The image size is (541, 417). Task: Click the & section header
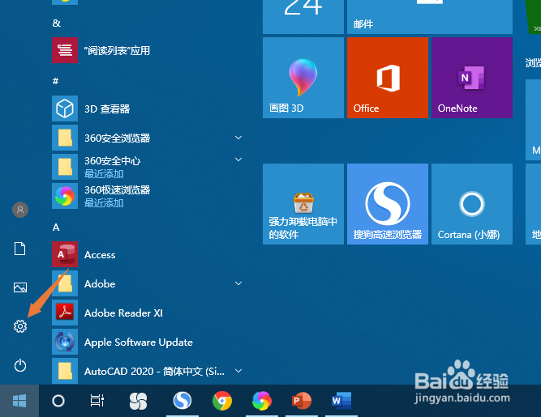click(57, 23)
